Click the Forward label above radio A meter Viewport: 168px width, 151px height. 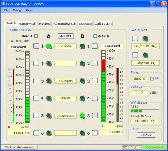click(x=18, y=47)
